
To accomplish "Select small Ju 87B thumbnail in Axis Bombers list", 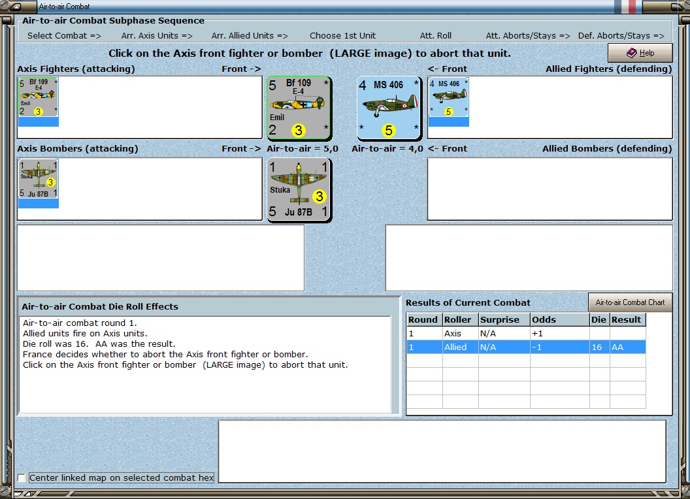I will [x=39, y=184].
